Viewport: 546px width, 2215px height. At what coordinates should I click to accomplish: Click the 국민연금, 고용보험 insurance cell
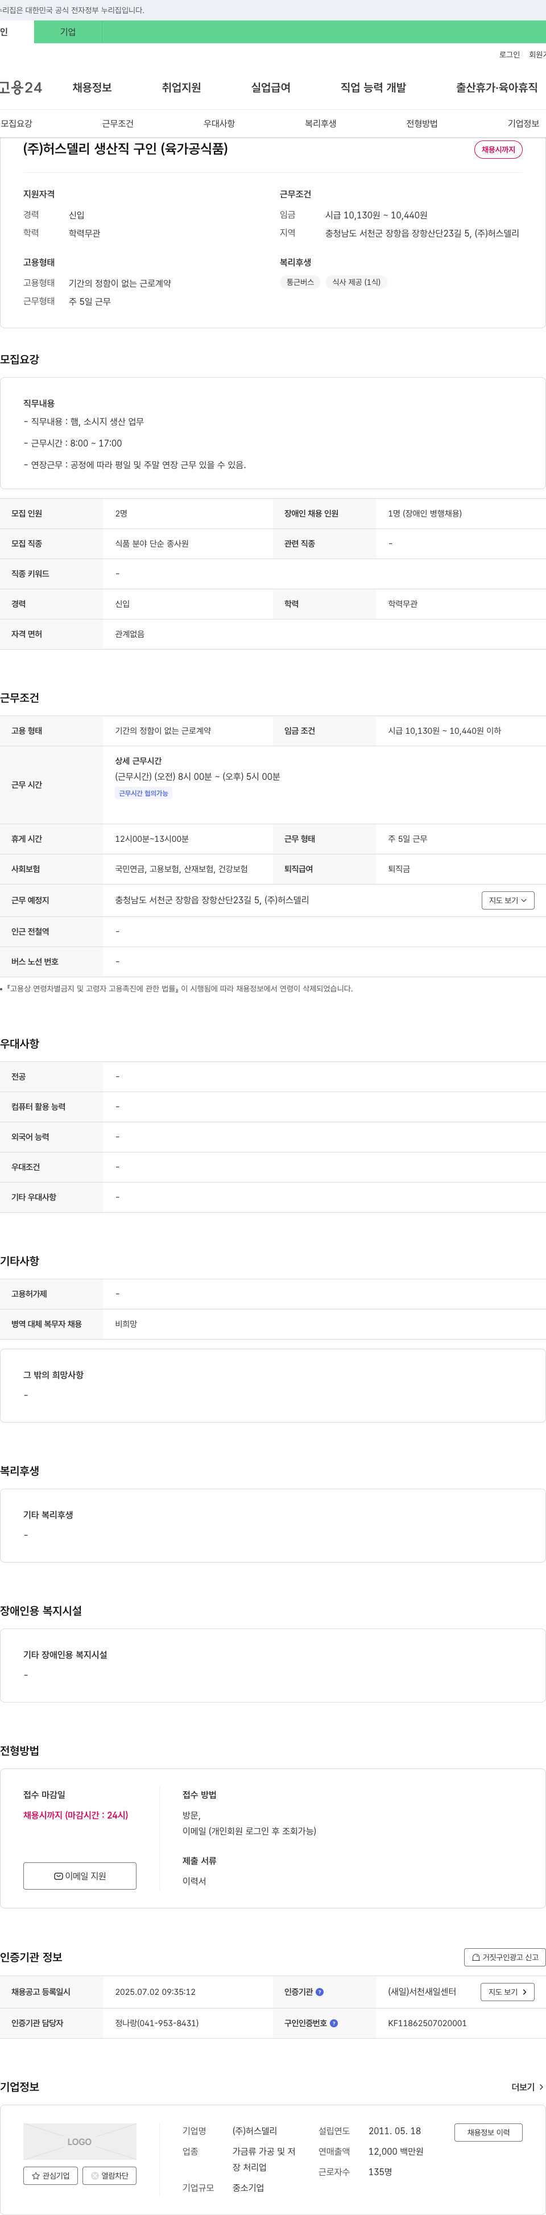pos(181,869)
